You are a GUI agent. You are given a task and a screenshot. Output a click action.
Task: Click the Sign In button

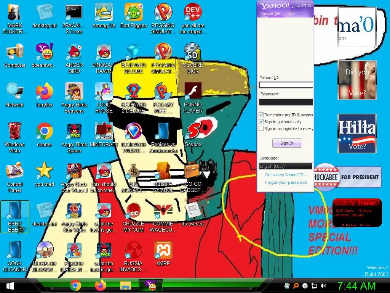287,143
